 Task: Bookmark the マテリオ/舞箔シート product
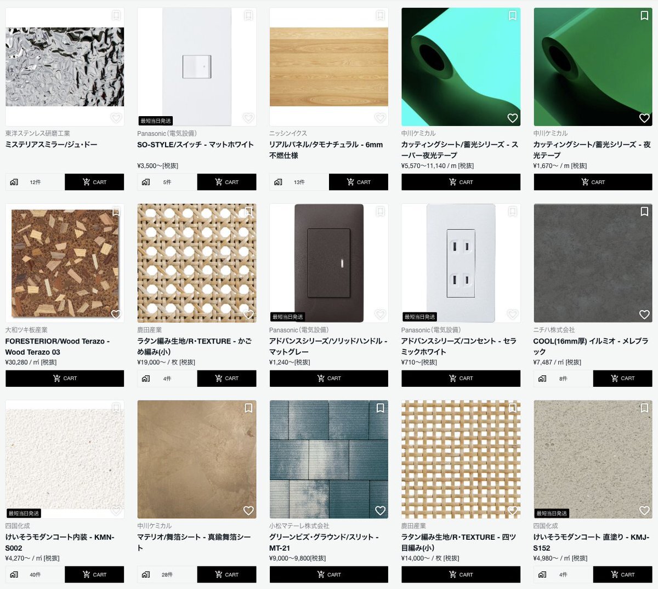point(248,408)
